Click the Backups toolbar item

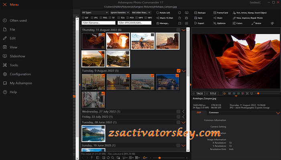[200, 13]
